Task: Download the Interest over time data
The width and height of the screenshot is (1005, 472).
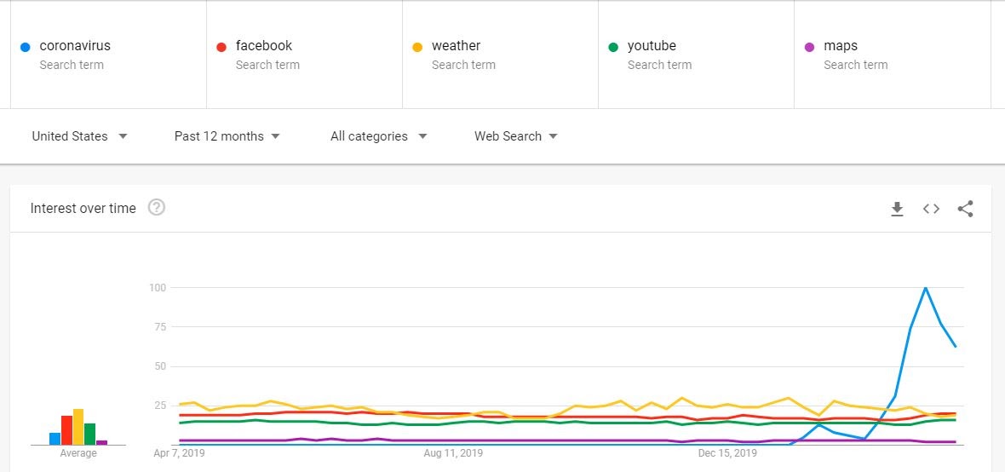Action: tap(898, 209)
